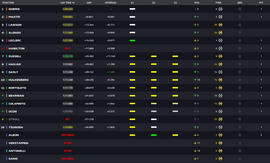
Task: Click Norris's hard tyre icon
Action: pos(220,9)
